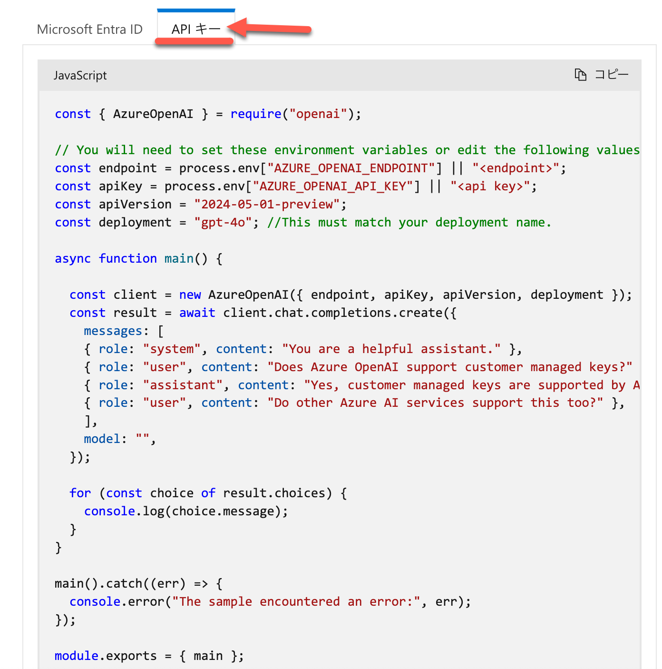Click the "assistant" role string

coord(183,385)
